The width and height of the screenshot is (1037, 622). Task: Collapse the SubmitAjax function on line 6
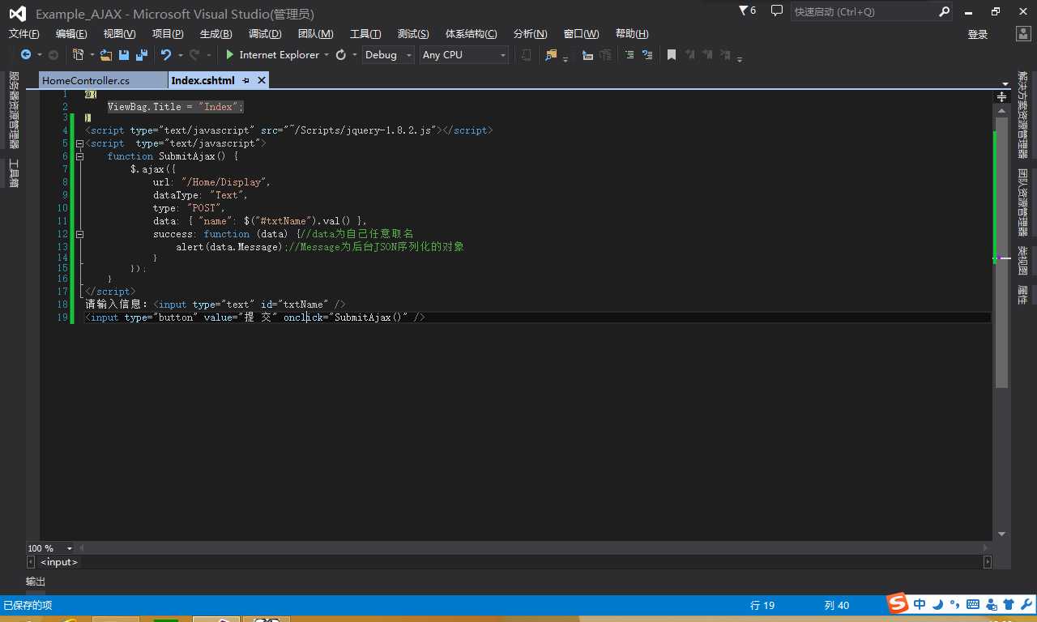tap(79, 156)
